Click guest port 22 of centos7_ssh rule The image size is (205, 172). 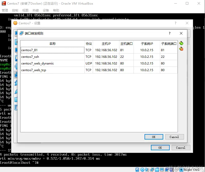click(169, 57)
